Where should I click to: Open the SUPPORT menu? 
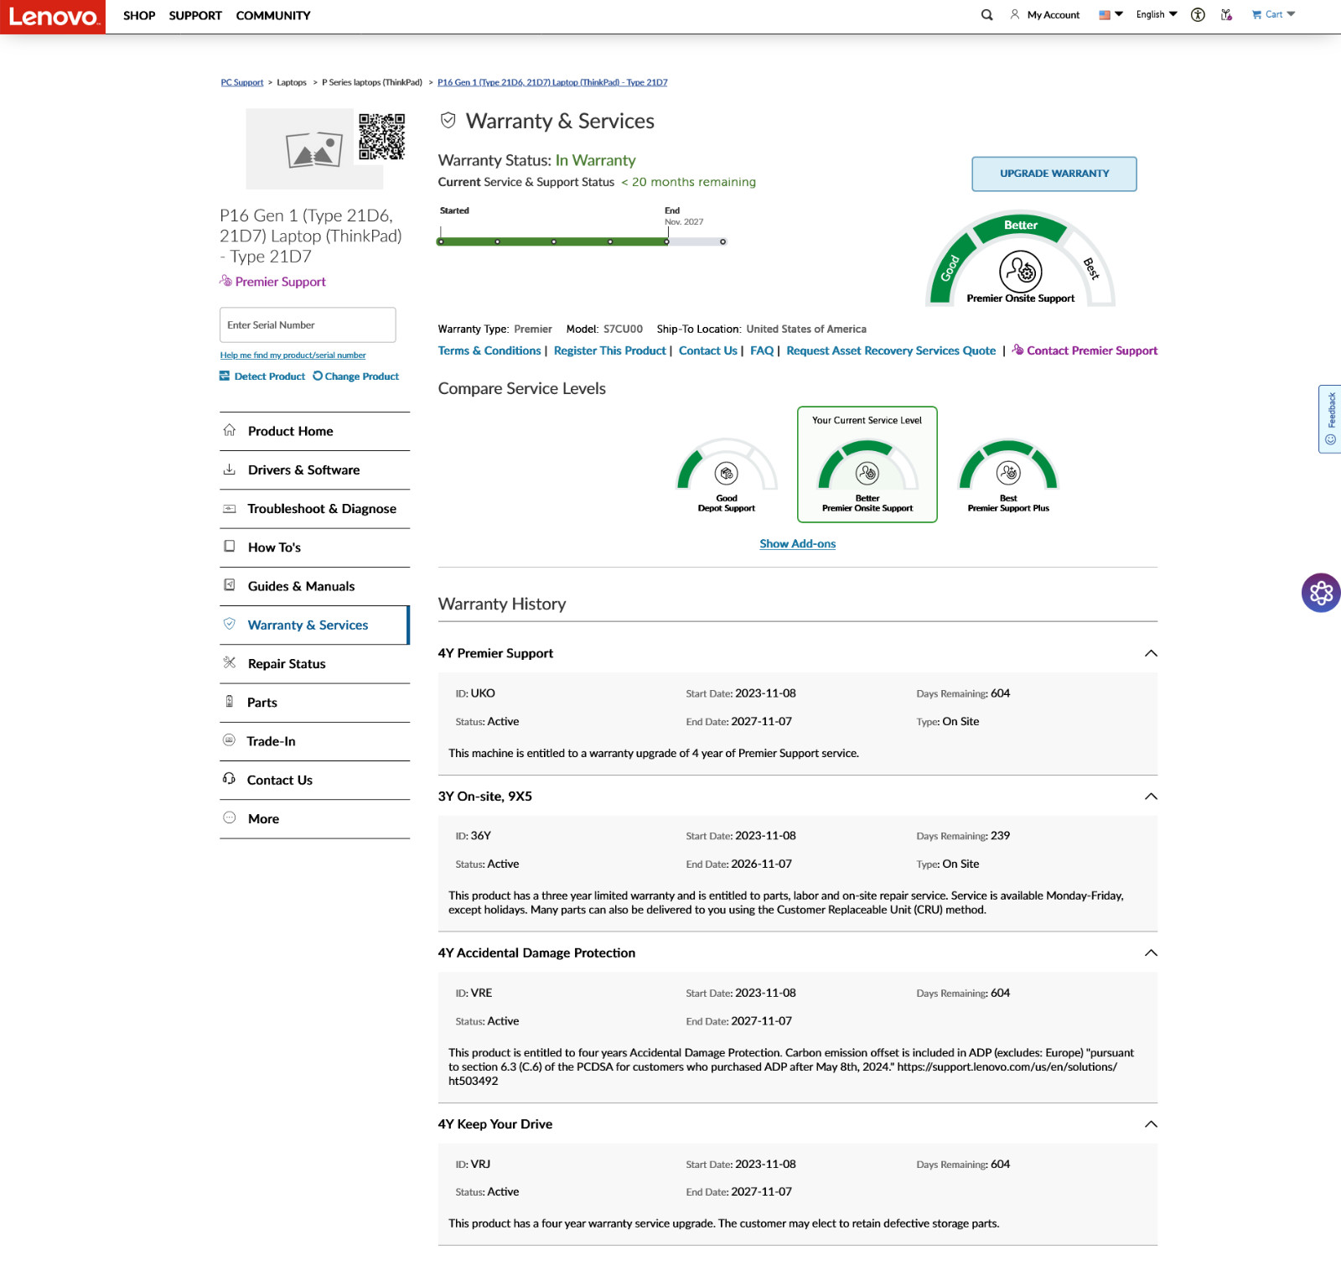[x=195, y=15]
